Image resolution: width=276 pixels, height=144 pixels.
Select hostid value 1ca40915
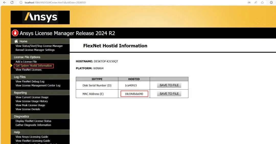(x=131, y=86)
